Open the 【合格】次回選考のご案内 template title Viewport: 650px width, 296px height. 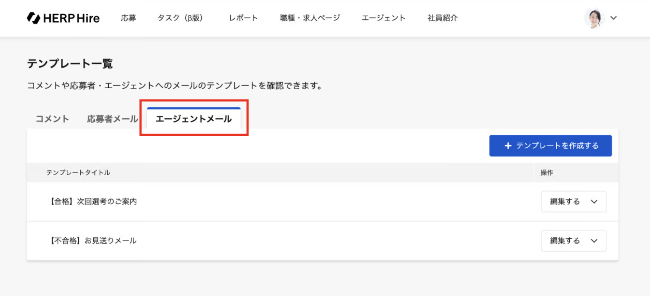(x=93, y=202)
